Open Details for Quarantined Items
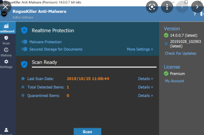The width and height of the screenshot is (204, 135). pyautogui.click(x=146, y=96)
